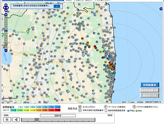Click the Route 4 road shield near 矢吹町

pyautogui.click(x=33, y=93)
